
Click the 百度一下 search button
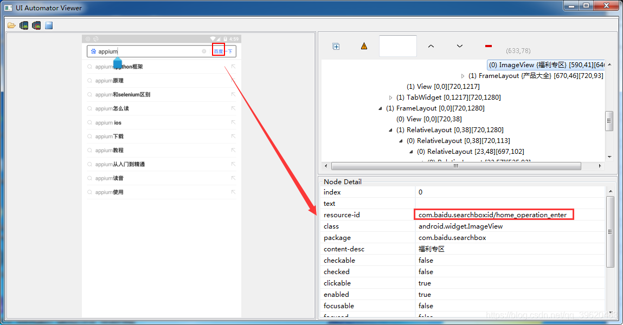(x=223, y=51)
